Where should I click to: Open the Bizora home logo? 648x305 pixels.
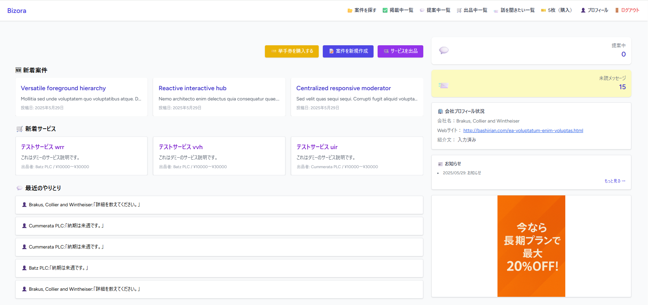click(17, 11)
